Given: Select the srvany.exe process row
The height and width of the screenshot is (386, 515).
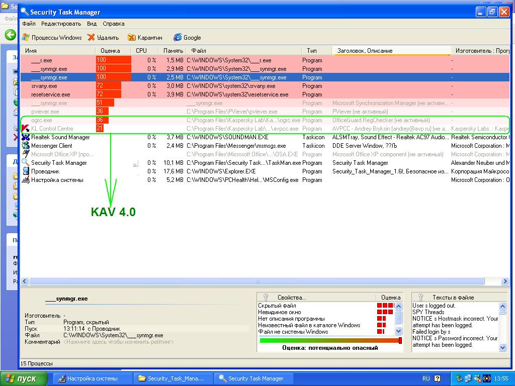Looking at the screenshot, I should 265,86.
